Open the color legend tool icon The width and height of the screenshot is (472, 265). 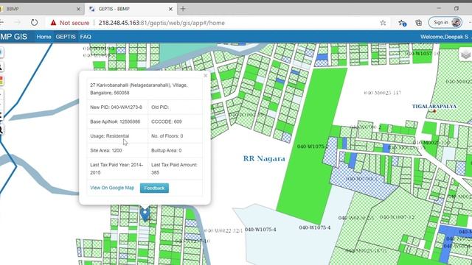click(1, 81)
